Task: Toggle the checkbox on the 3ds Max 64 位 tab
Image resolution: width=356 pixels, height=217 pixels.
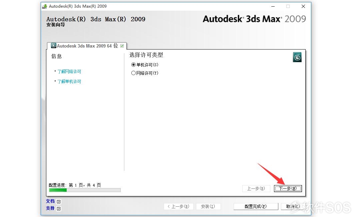Action: 122,46
